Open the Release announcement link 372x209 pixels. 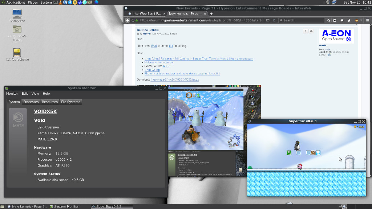point(159,62)
